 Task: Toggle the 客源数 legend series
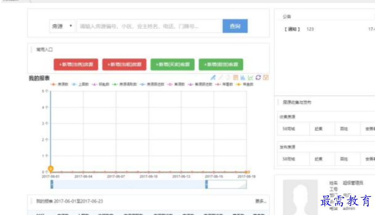tap(176, 84)
